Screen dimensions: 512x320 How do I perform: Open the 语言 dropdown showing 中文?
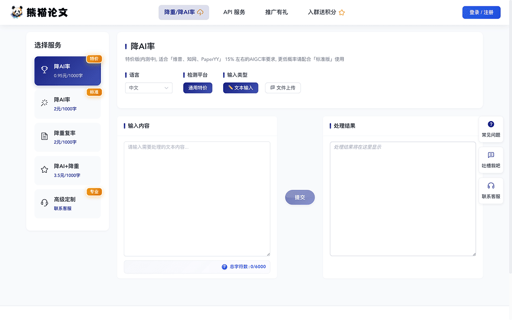pos(148,88)
